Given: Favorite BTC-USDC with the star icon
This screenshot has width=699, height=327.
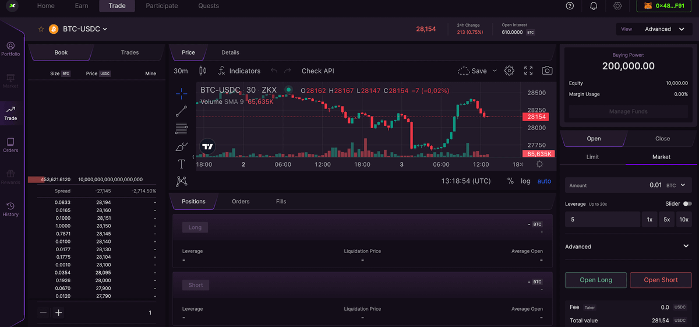Looking at the screenshot, I should point(41,29).
